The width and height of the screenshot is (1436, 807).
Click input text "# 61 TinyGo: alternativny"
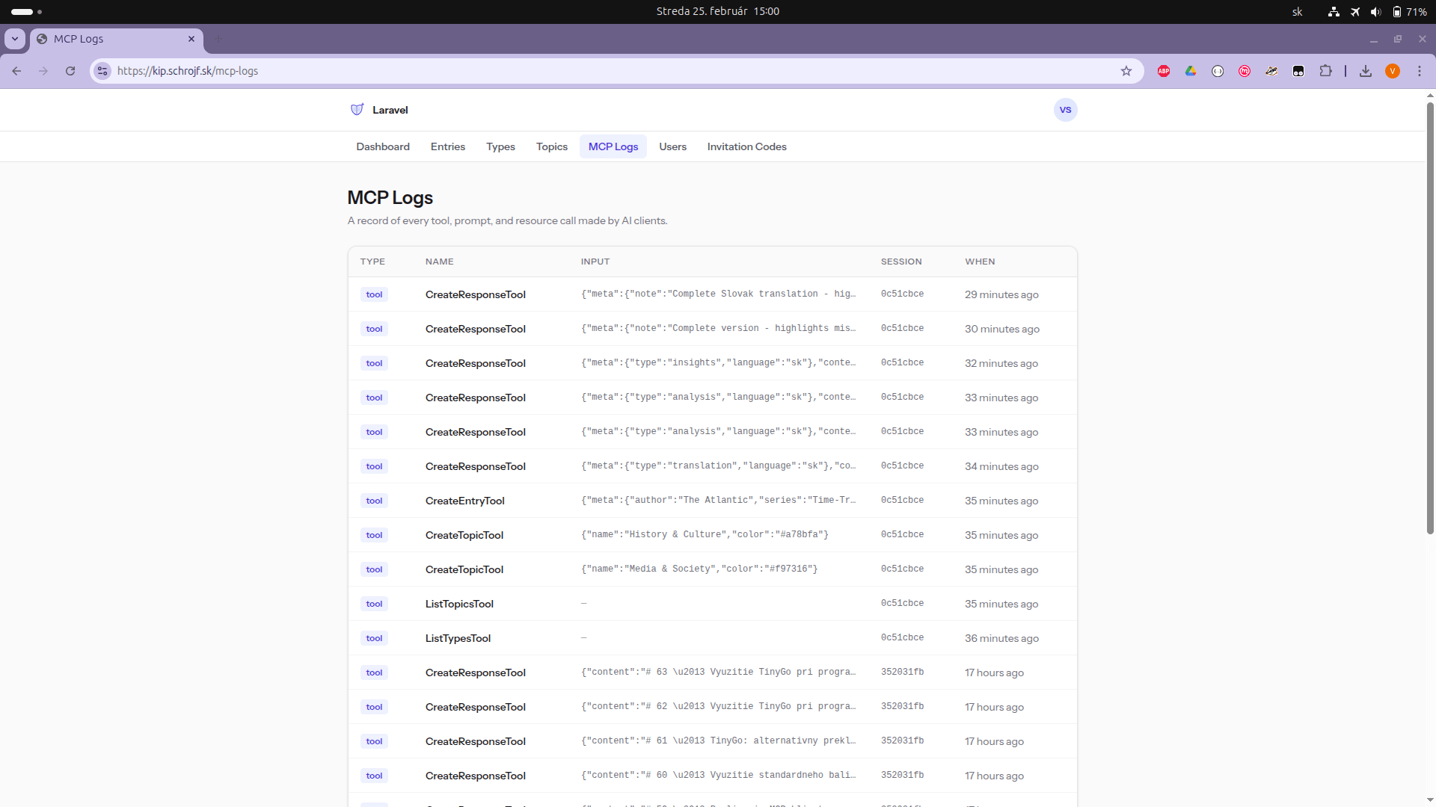coord(719,741)
